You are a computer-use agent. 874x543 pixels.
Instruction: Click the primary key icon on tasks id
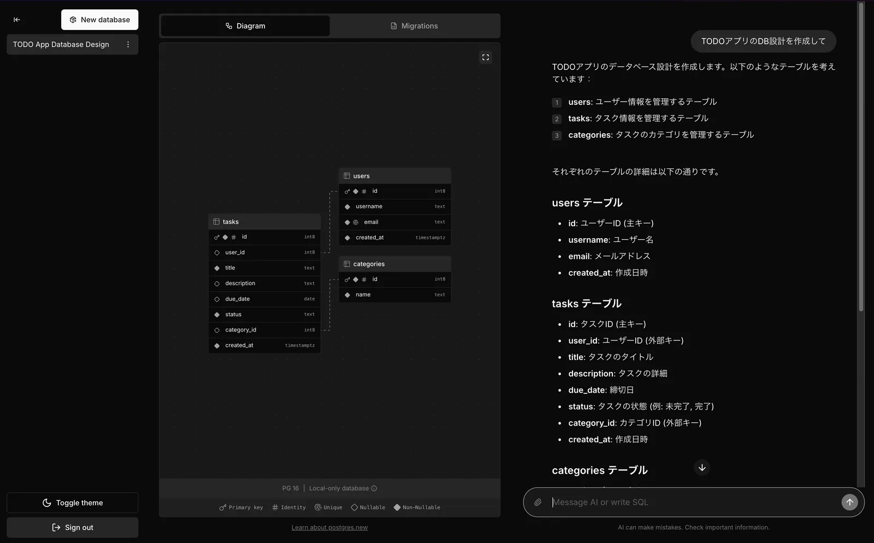tap(217, 237)
